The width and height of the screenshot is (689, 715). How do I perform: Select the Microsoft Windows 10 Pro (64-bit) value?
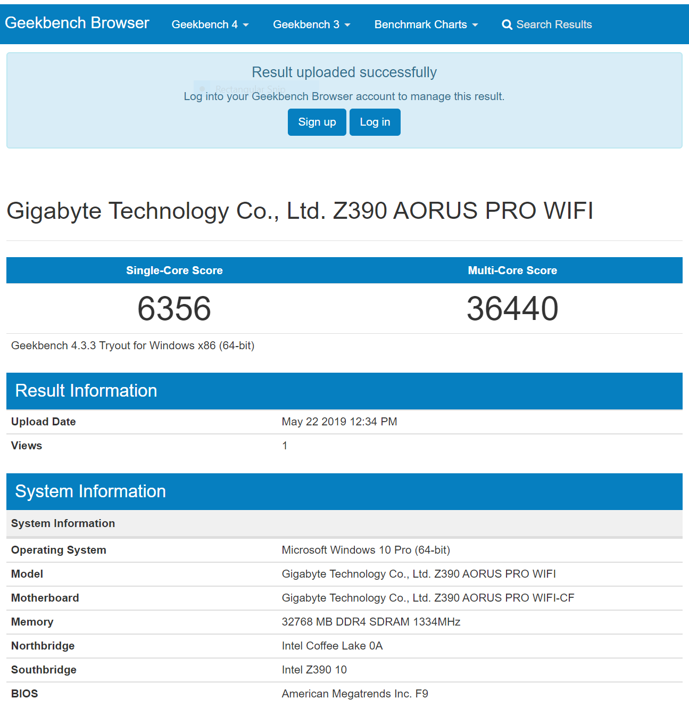coord(366,550)
